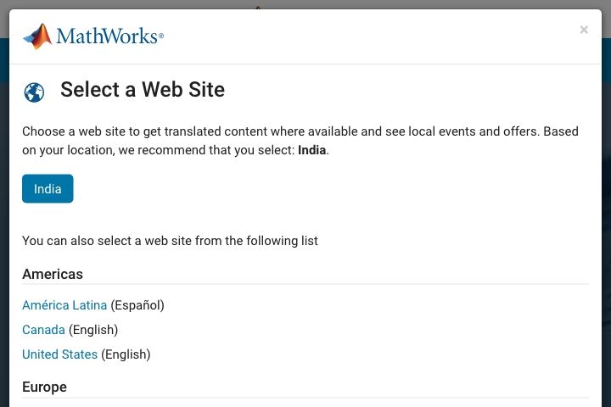611x407 pixels.
Task: Choose the Canada site link
Action: [x=43, y=330]
